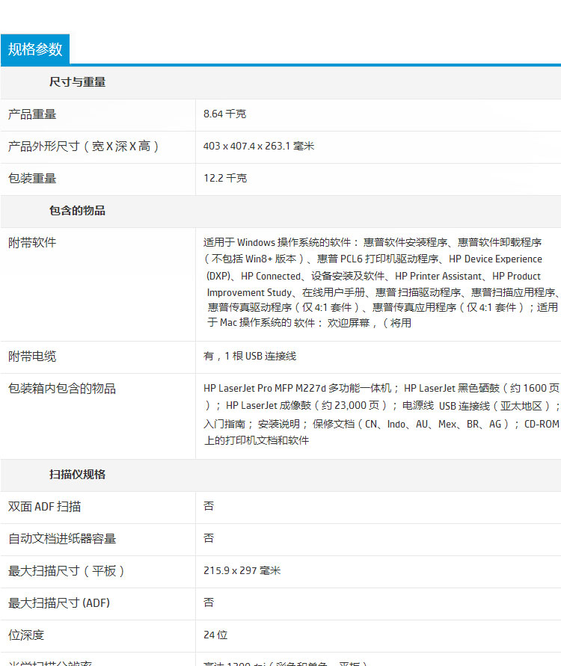Select the 有，1 根 USB 连接线 value
Viewport: 561px width, 666px height.
coord(250,356)
